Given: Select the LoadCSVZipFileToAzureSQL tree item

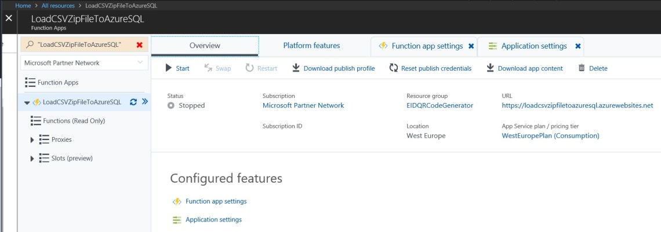Looking at the screenshot, I should 82,102.
